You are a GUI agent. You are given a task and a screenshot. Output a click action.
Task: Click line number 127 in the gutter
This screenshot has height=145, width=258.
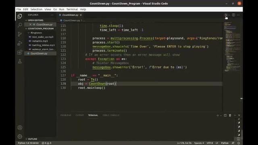(x=63, y=75)
